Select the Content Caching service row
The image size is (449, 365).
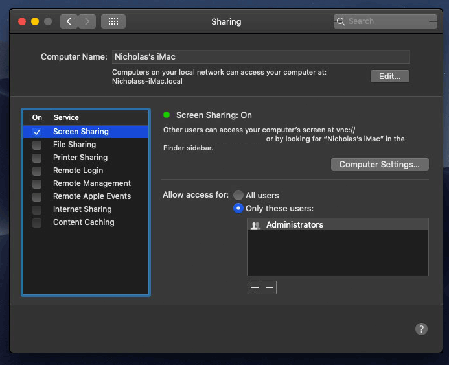86,222
